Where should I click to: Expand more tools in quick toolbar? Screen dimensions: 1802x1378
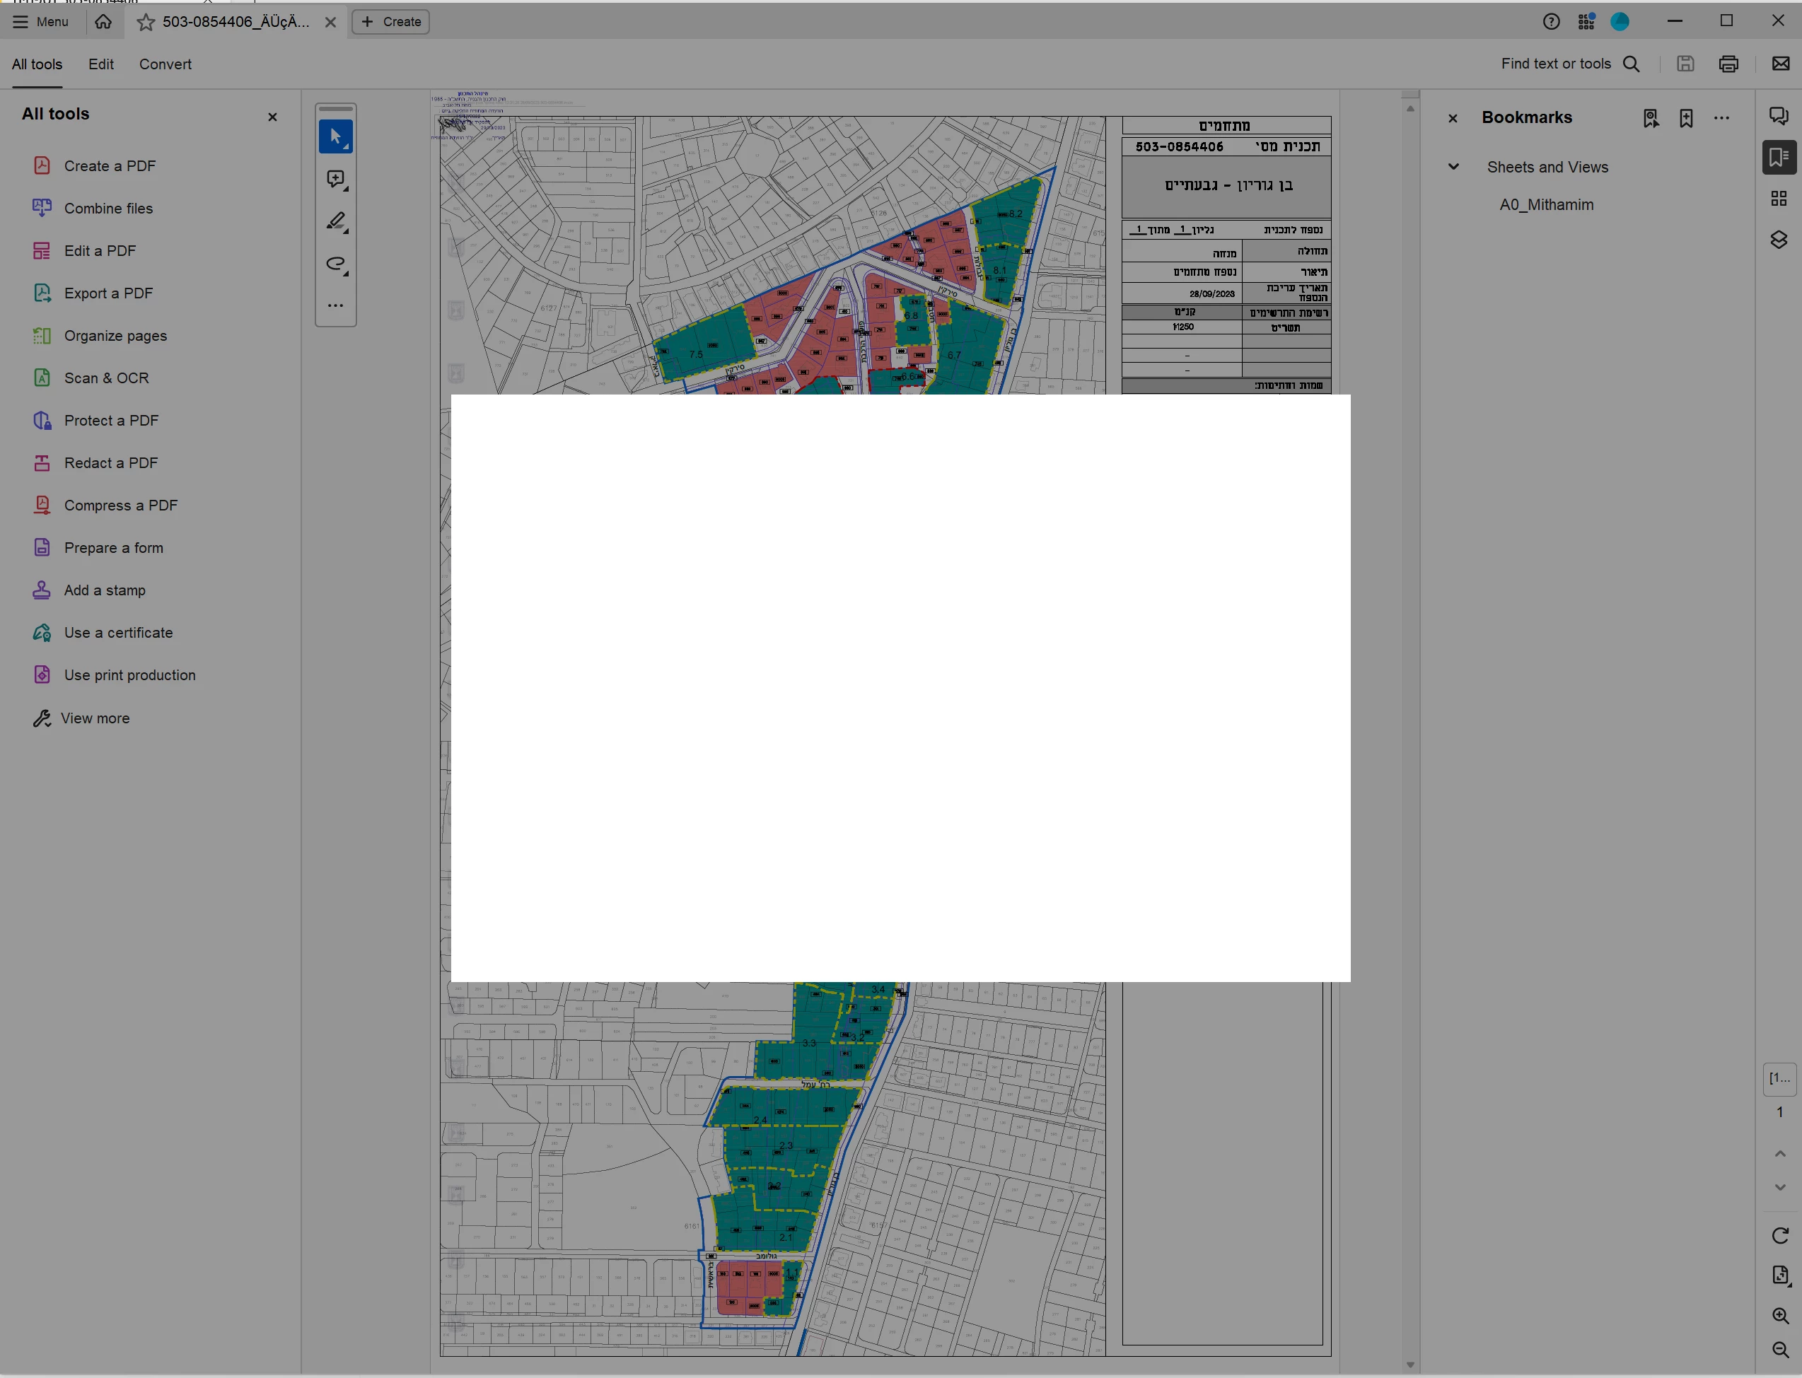tap(335, 305)
